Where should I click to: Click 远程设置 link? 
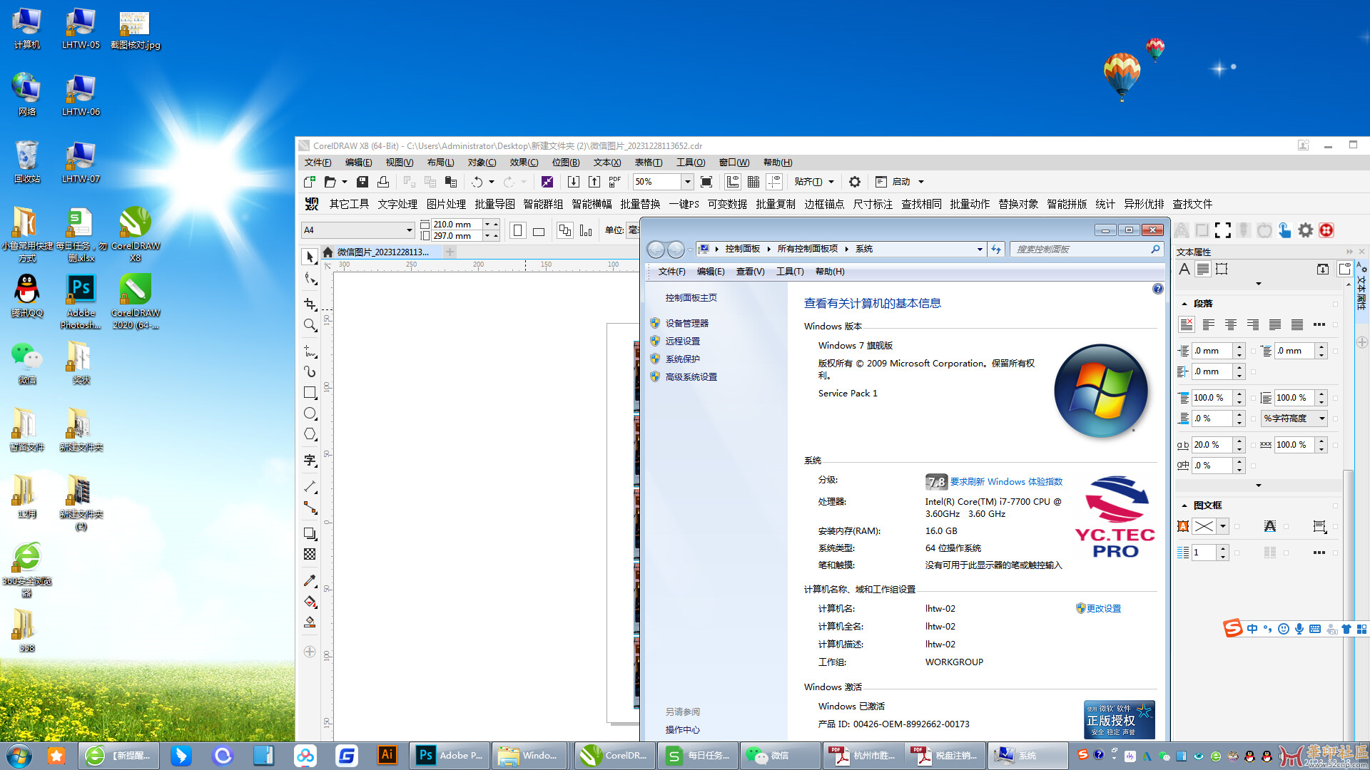(682, 341)
